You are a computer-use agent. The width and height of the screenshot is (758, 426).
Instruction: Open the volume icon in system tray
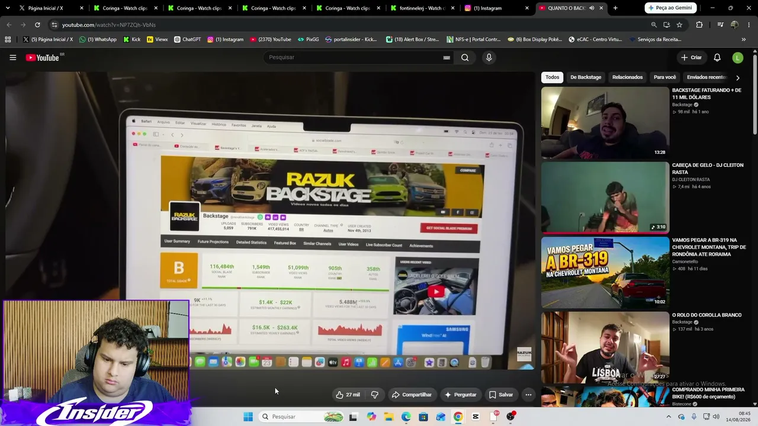click(716, 417)
